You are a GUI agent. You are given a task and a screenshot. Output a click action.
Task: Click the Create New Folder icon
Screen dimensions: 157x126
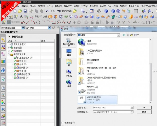coord(132,35)
